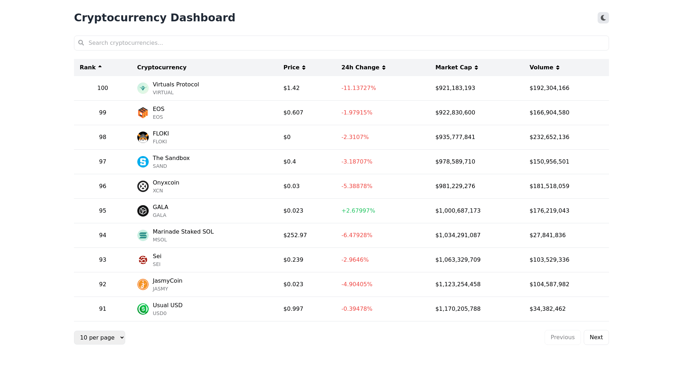
Task: Click the EOS coin logo
Action: click(143, 113)
